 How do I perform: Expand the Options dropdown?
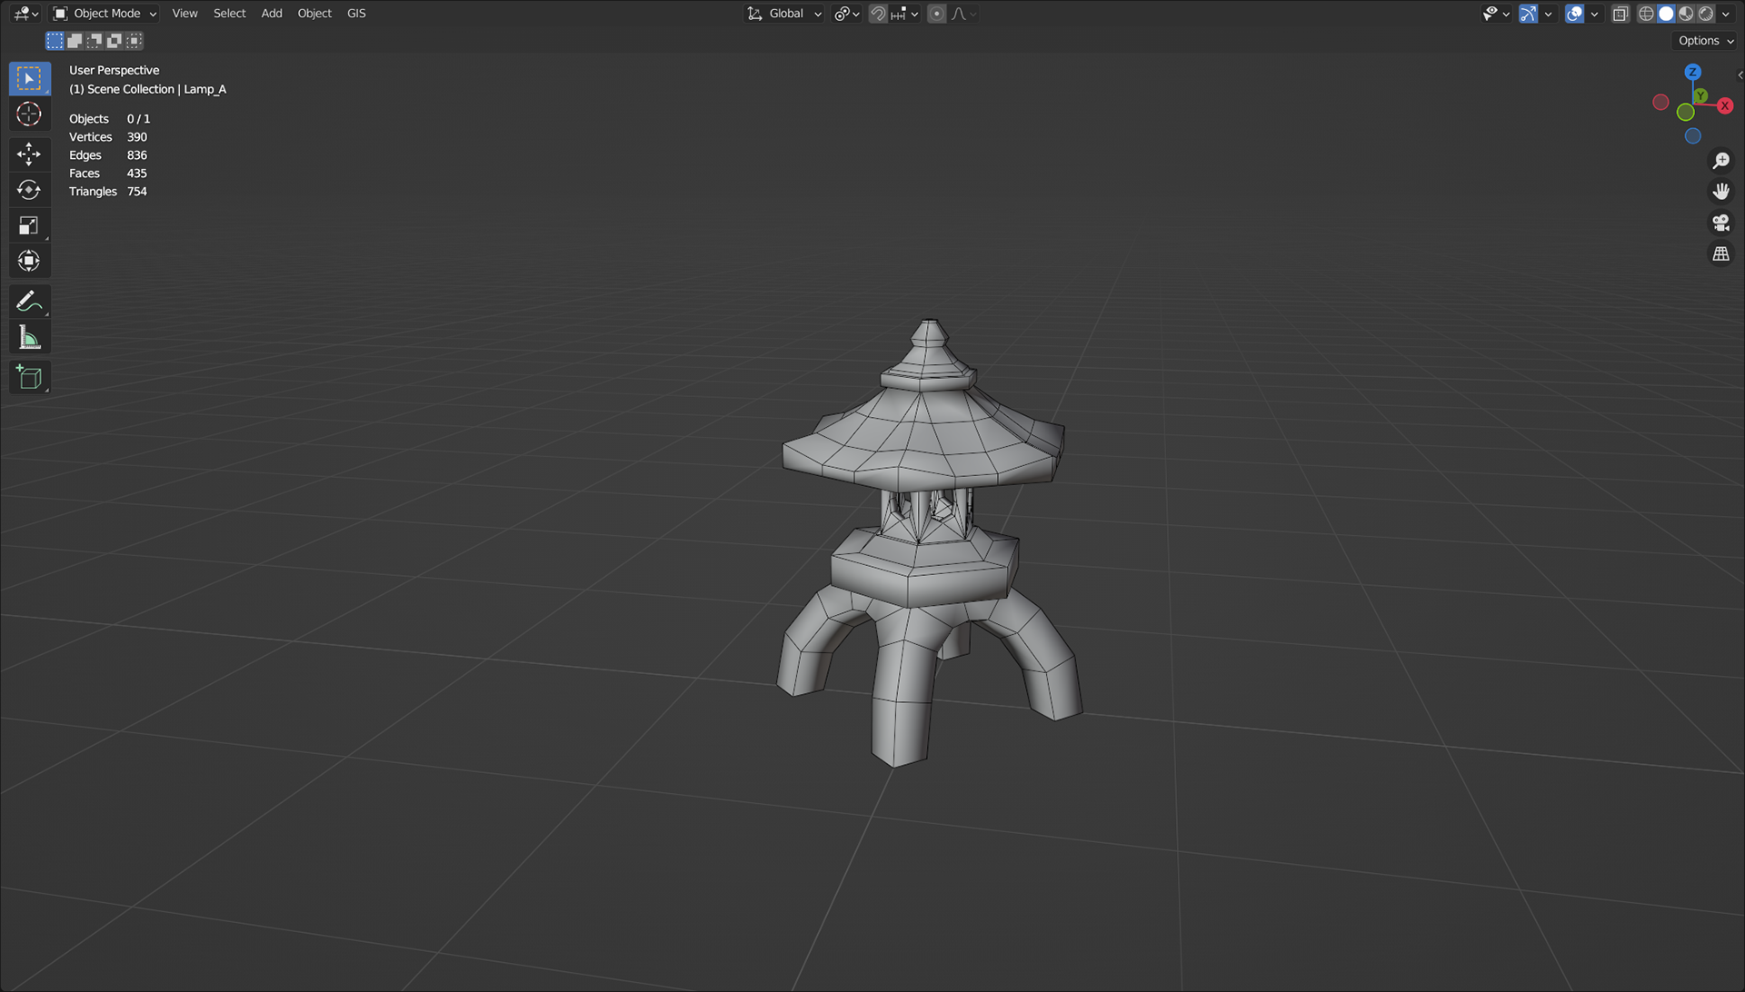pos(1705,41)
